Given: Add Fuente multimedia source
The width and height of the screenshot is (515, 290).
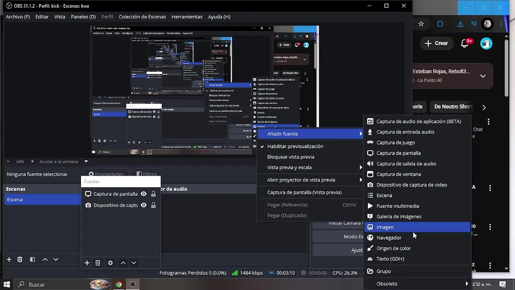Looking at the screenshot, I should coord(417,206).
